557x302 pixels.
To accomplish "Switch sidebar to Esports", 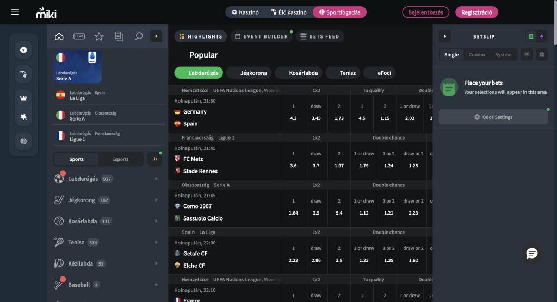I will coord(120,159).
